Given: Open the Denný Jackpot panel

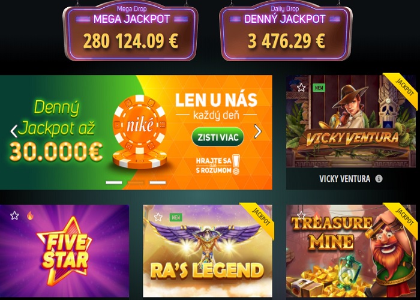Looking at the screenshot, I should 286,32.
